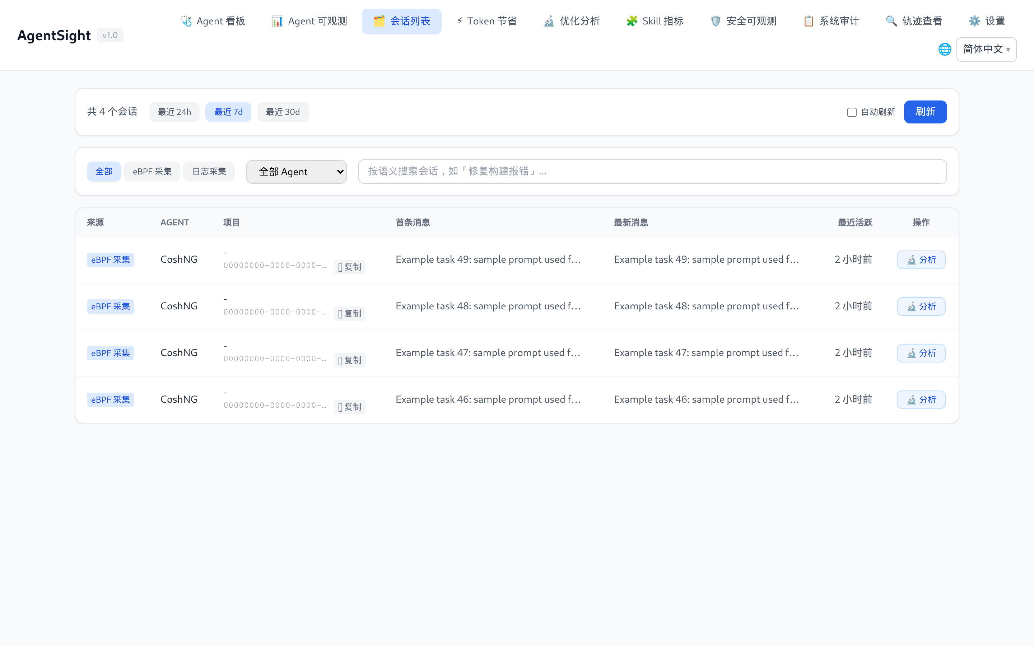
Task: Copy the task 47 session ID
Action: (349, 360)
